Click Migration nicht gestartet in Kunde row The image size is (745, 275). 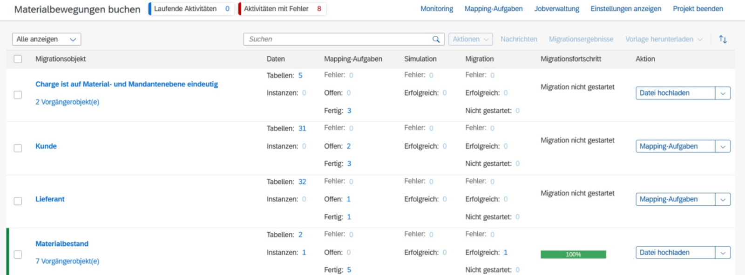click(x=577, y=140)
